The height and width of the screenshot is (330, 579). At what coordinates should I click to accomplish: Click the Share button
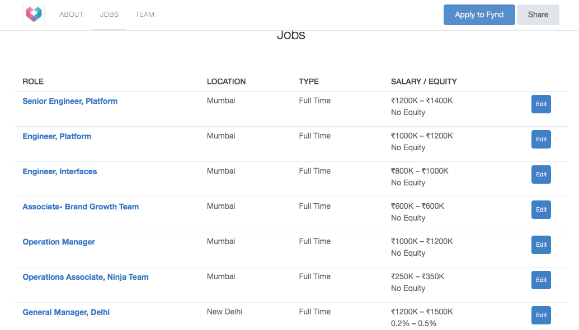[538, 15]
